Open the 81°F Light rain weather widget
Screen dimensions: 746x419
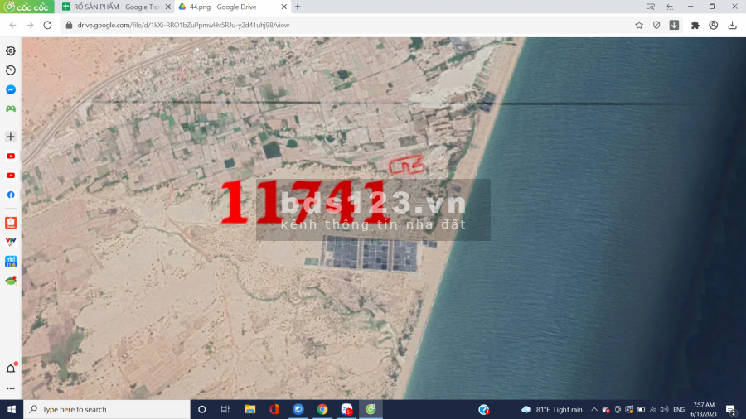click(x=552, y=409)
